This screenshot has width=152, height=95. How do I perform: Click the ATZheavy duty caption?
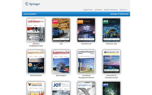pyautogui.click(x=111, y=44)
